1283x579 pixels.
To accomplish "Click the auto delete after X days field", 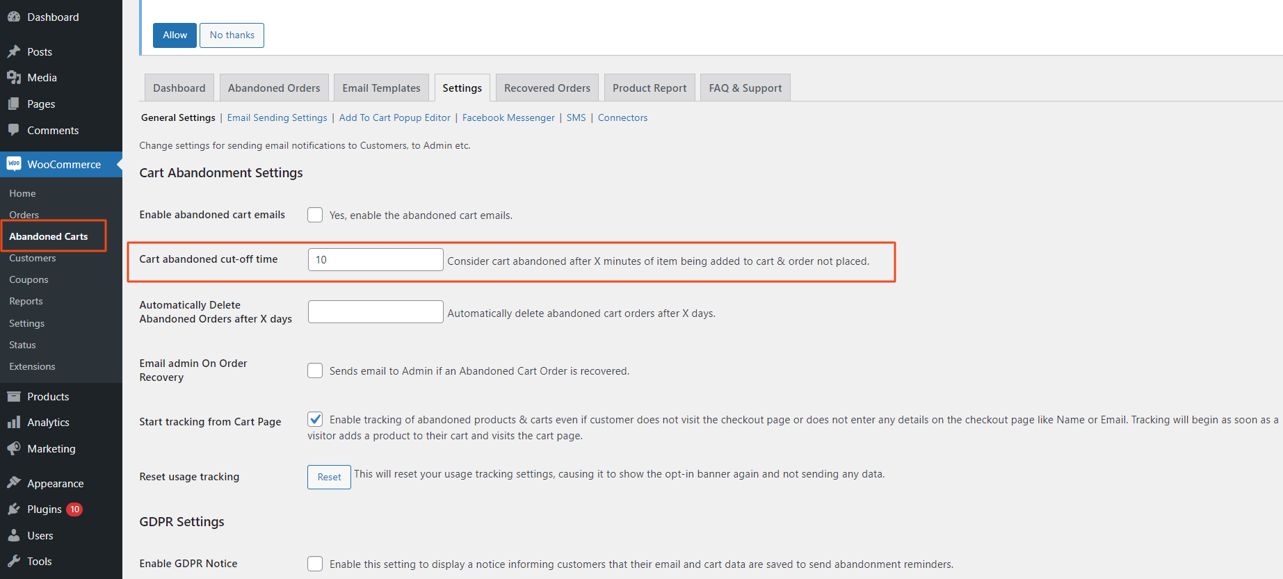I will click(x=376, y=311).
